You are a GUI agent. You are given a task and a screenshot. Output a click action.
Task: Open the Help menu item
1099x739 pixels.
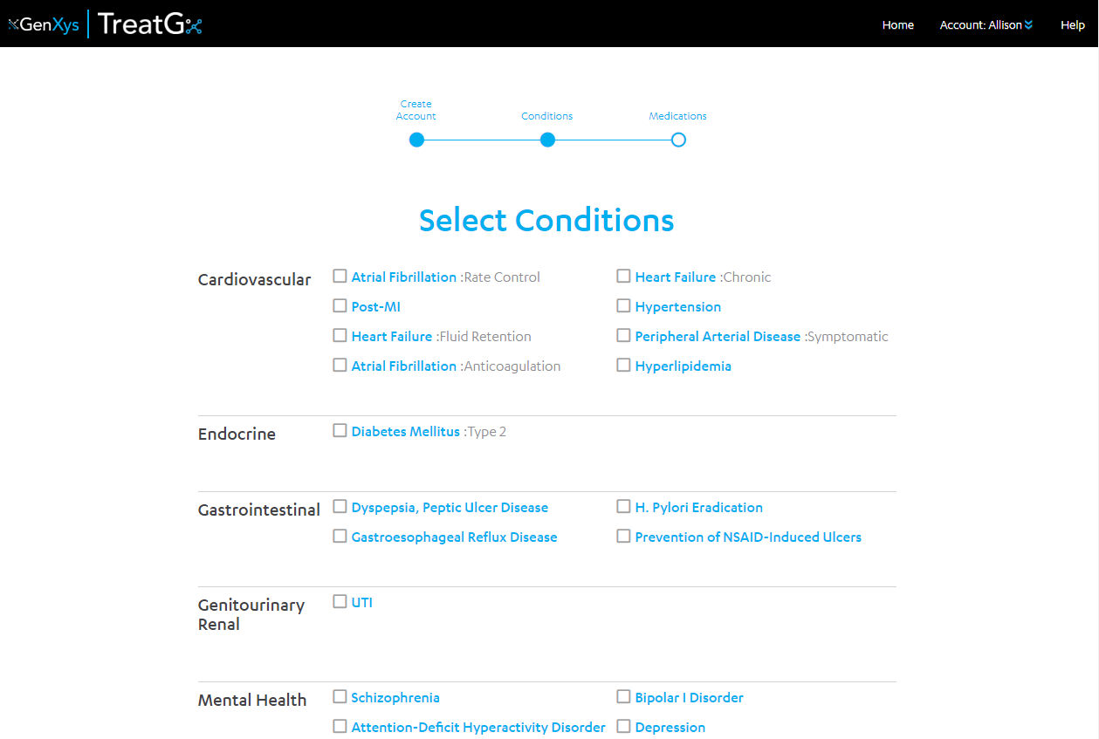pos(1072,24)
